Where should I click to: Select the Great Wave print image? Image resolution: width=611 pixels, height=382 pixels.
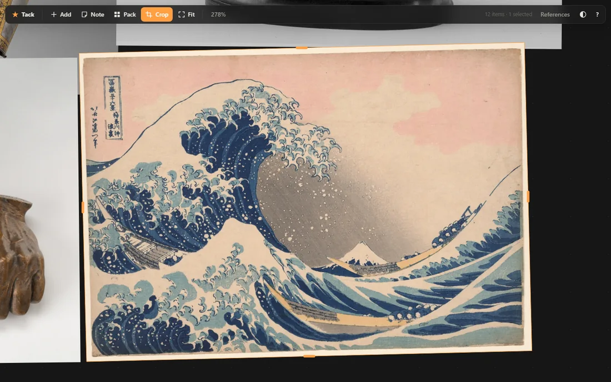pos(305,202)
